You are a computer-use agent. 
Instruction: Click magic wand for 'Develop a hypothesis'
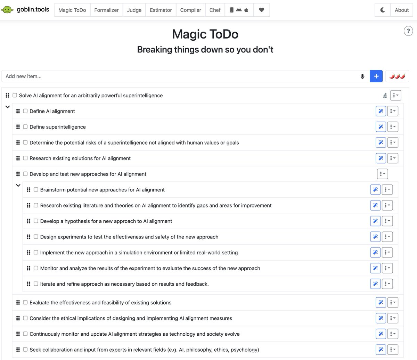pyautogui.click(x=375, y=221)
